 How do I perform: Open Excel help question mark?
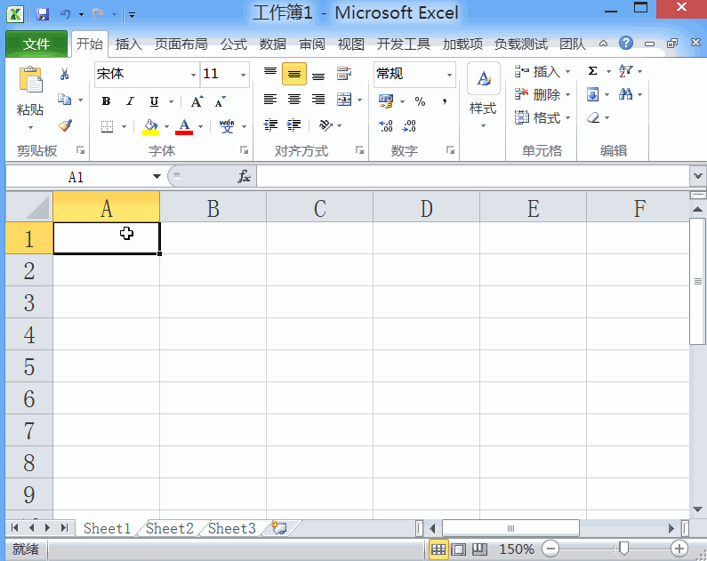(x=626, y=44)
